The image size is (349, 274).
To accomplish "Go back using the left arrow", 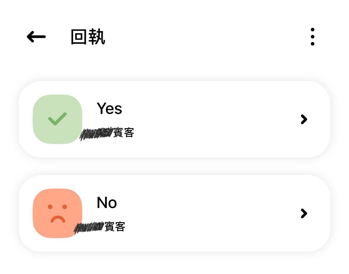I will coord(36,37).
